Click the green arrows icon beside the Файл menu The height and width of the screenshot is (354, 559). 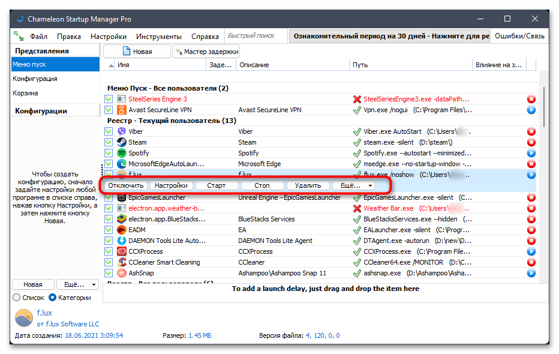[x=19, y=36]
